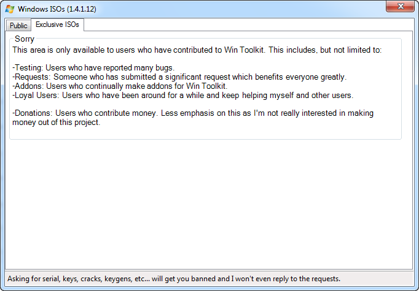Image resolution: width=419 pixels, height=291 pixels.
Task: Click 'Win Toolkit' in the first sentence
Action: click(245, 50)
